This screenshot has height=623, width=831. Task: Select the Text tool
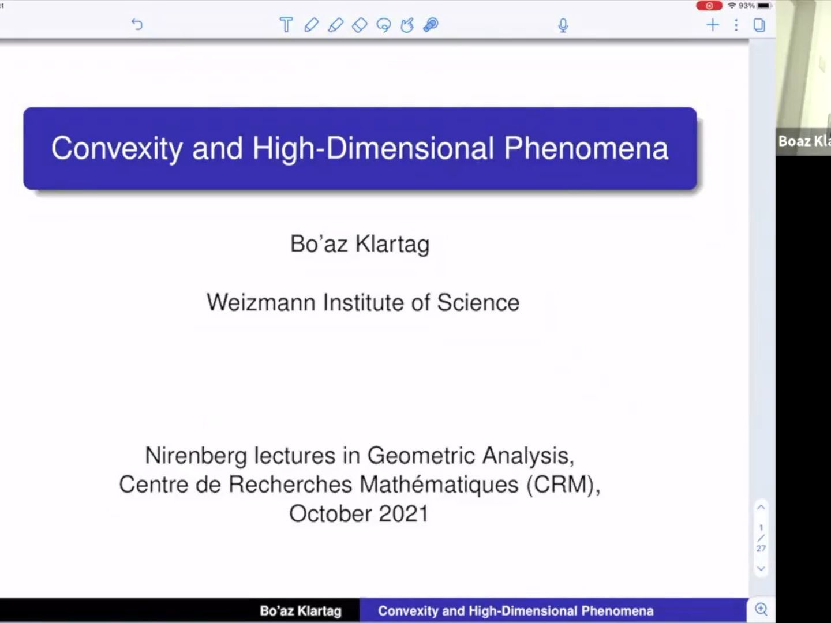[286, 25]
